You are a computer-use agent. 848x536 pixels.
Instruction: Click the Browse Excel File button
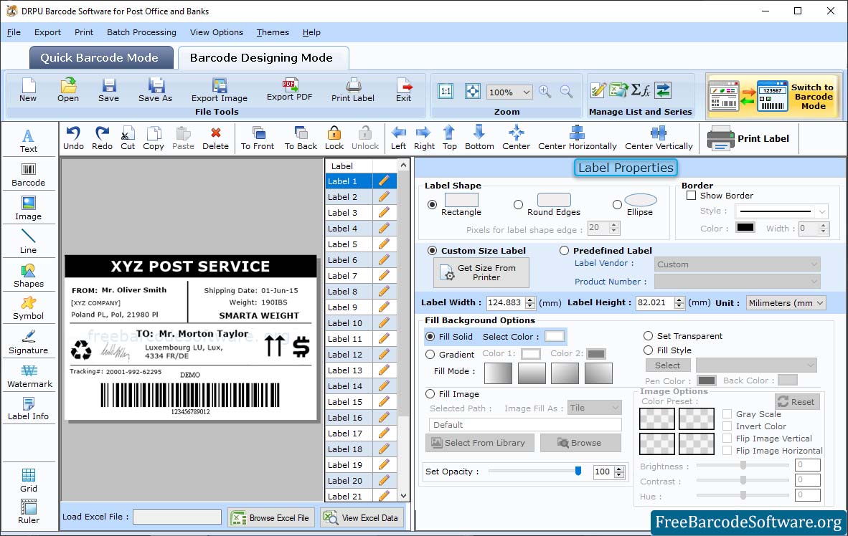[270, 517]
